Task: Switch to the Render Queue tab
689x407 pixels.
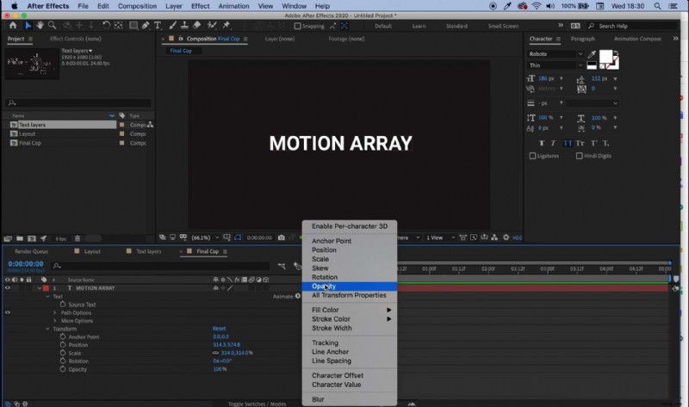Action: [x=32, y=251]
